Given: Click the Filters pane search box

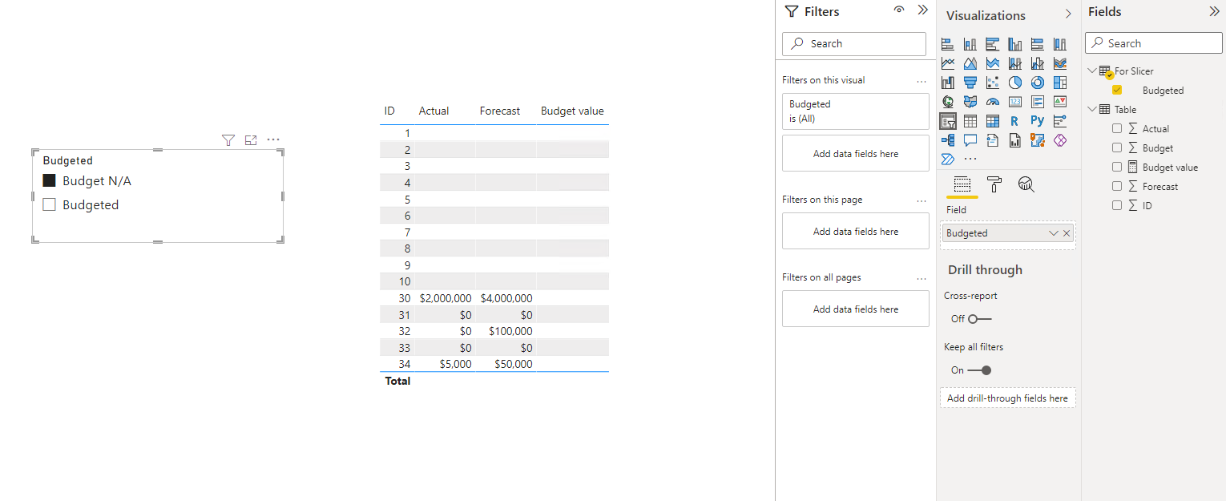Looking at the screenshot, I should coord(854,43).
